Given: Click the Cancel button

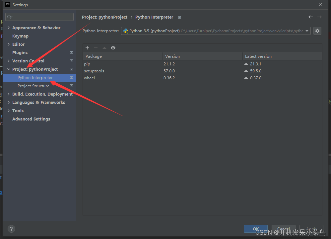Looking at the screenshot, I should [283, 229].
